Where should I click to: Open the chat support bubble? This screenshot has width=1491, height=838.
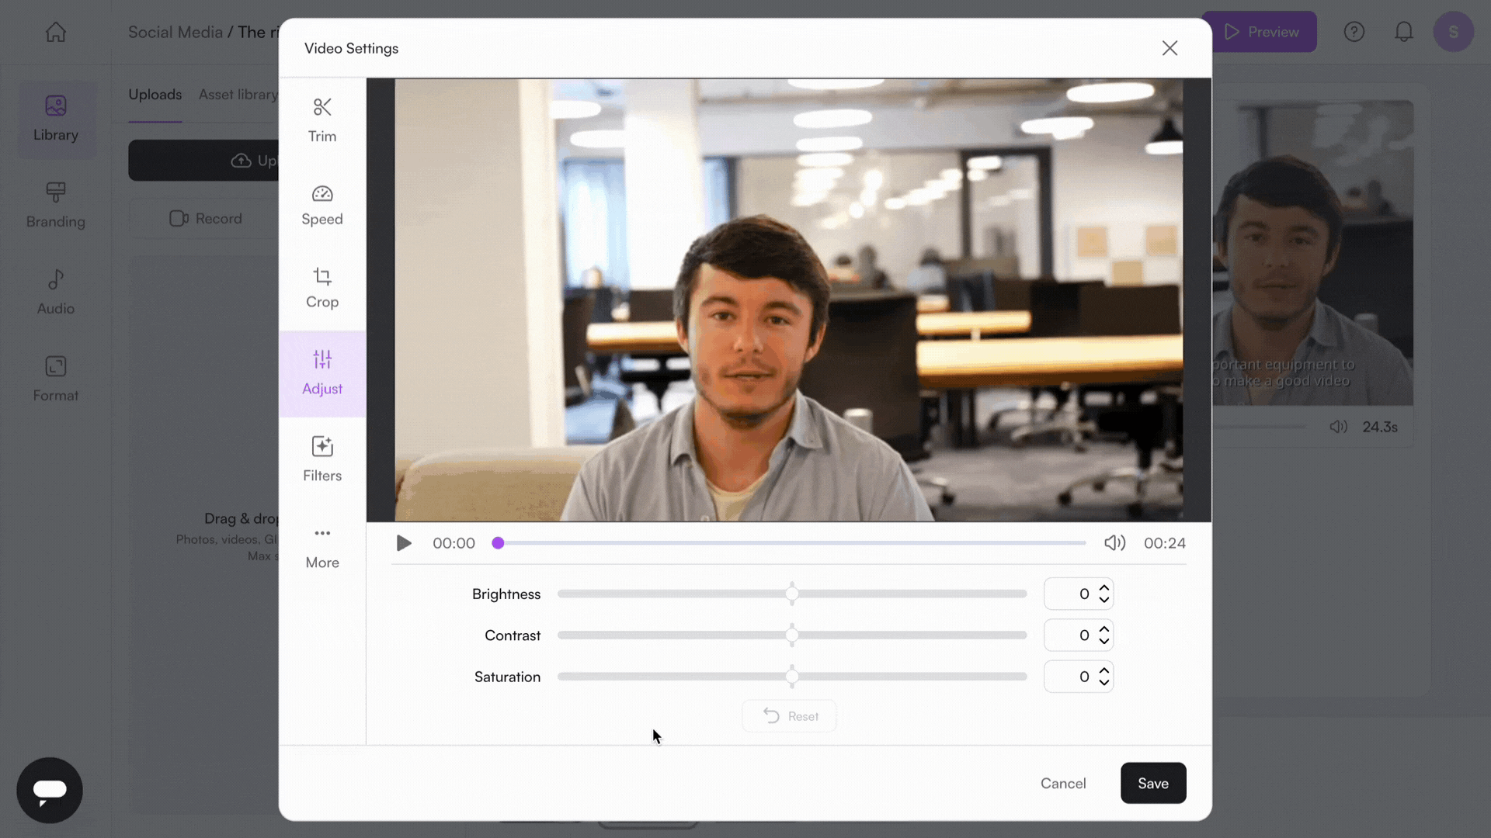50,791
